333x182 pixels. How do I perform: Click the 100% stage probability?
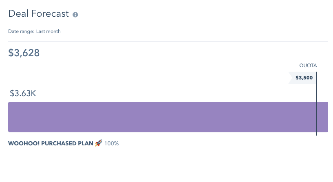tap(112, 143)
